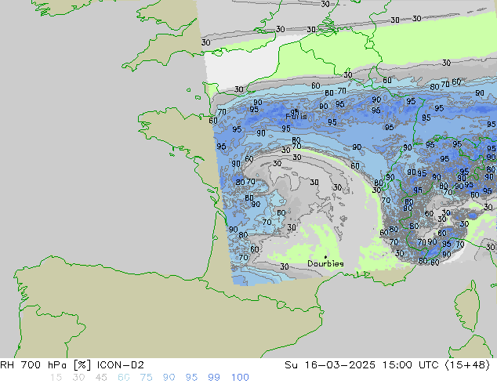Screen dimensions: 497x384
Task: Click the '(15+48)' forecast offset text
Action: point(467,365)
